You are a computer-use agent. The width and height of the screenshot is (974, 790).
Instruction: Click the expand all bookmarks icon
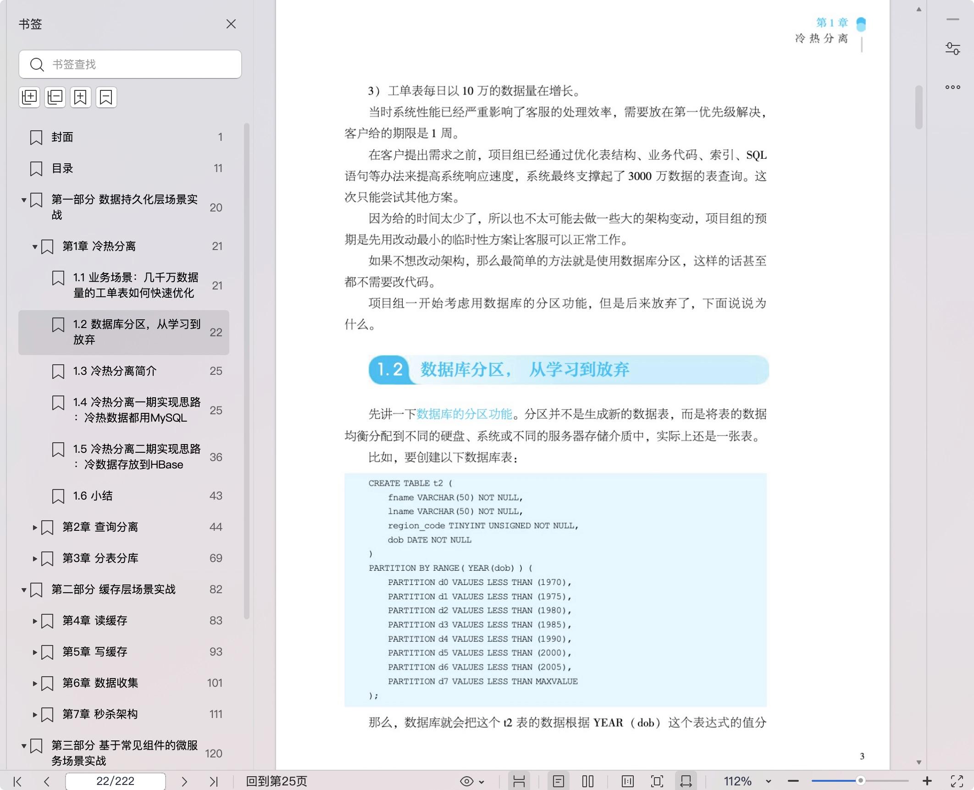[x=29, y=97]
